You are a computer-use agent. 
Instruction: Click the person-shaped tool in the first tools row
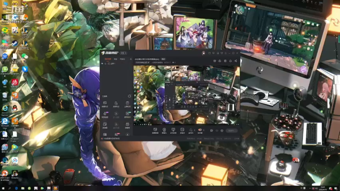[x=116, y=104]
